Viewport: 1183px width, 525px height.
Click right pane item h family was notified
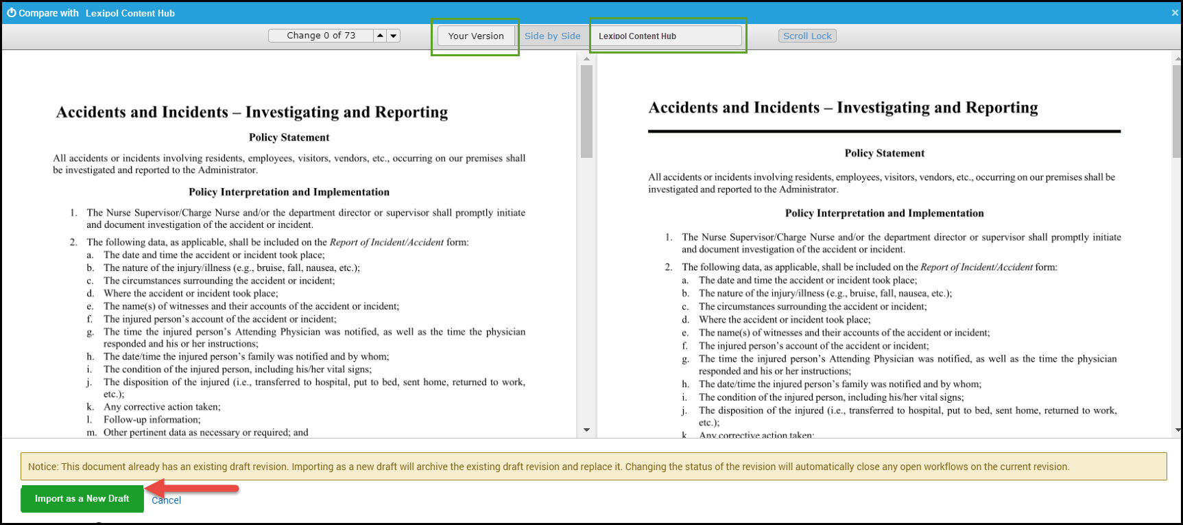[x=839, y=384]
